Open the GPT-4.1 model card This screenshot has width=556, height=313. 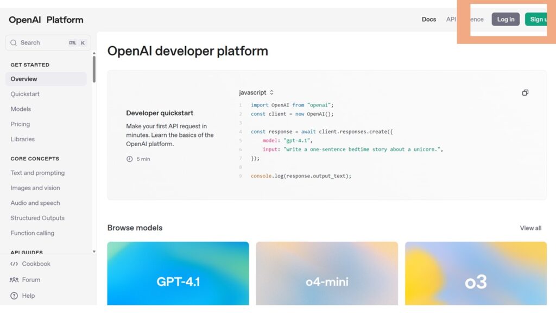pyautogui.click(x=178, y=273)
